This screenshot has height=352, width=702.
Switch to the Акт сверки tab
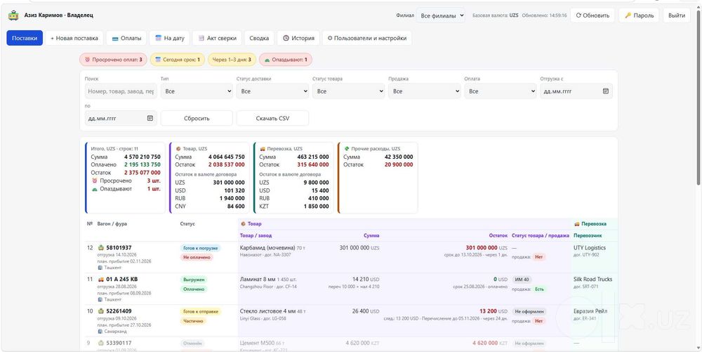tap(217, 39)
